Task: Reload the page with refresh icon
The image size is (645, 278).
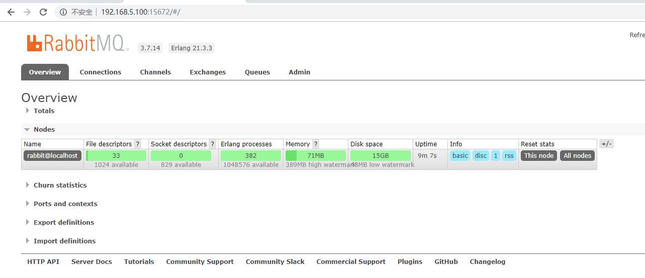Action: (x=43, y=12)
